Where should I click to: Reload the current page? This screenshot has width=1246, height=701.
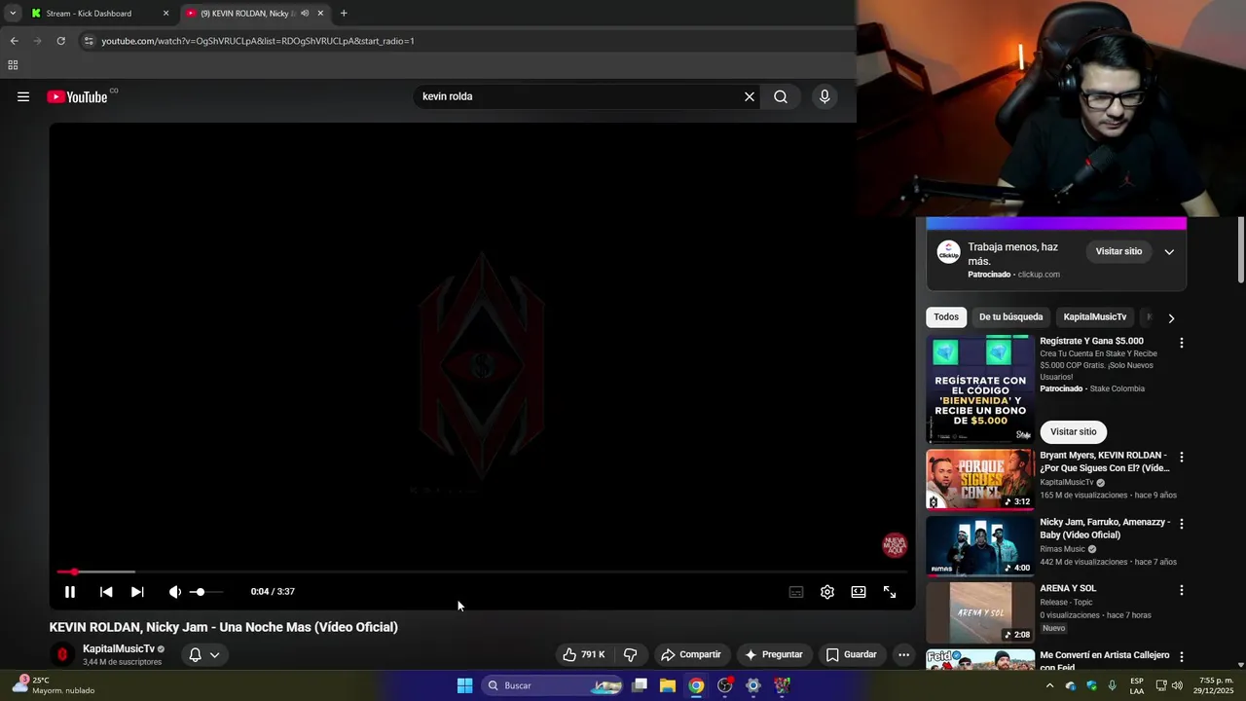(60, 41)
